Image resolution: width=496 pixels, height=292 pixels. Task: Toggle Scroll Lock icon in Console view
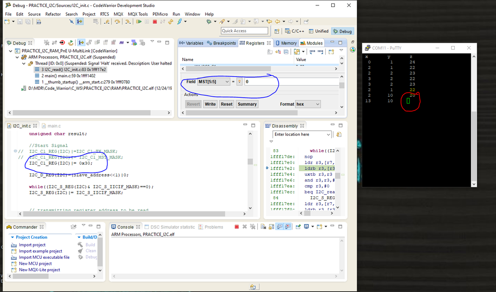pyautogui.click(x=272, y=227)
